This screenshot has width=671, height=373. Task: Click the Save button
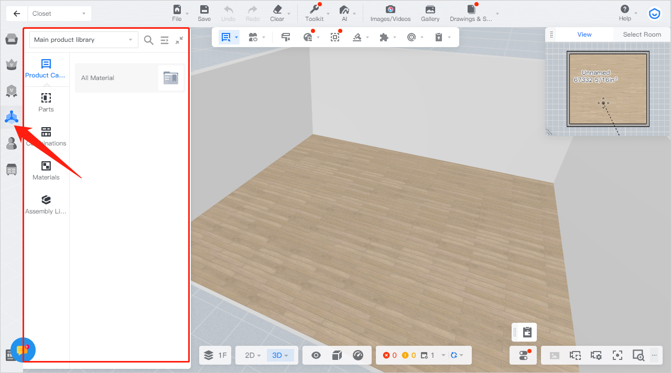pyautogui.click(x=204, y=13)
